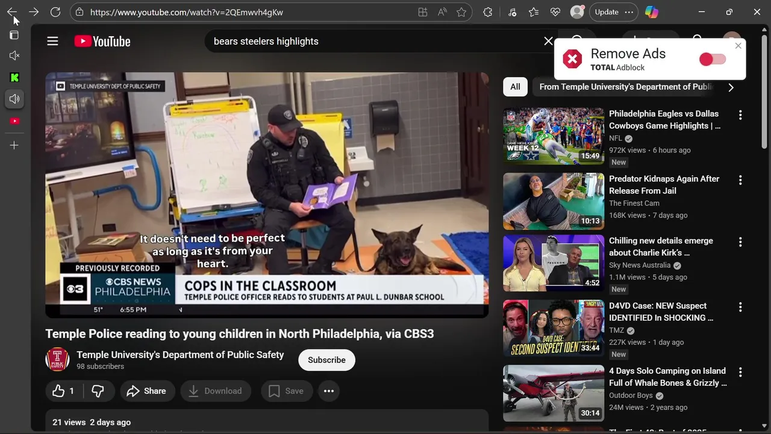Open tab actions menu in sidebar

tap(14, 35)
